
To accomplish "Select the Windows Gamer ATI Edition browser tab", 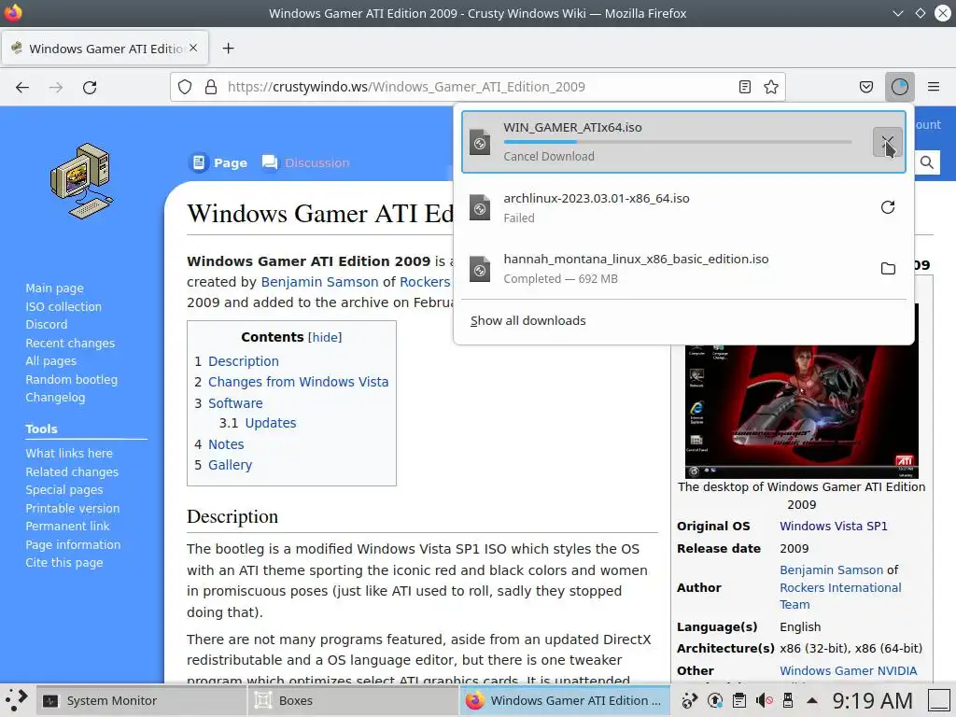I will (105, 49).
